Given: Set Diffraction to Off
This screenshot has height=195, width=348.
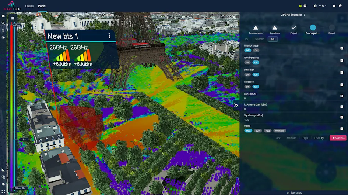Looking at the screenshot, I should 247,75.
